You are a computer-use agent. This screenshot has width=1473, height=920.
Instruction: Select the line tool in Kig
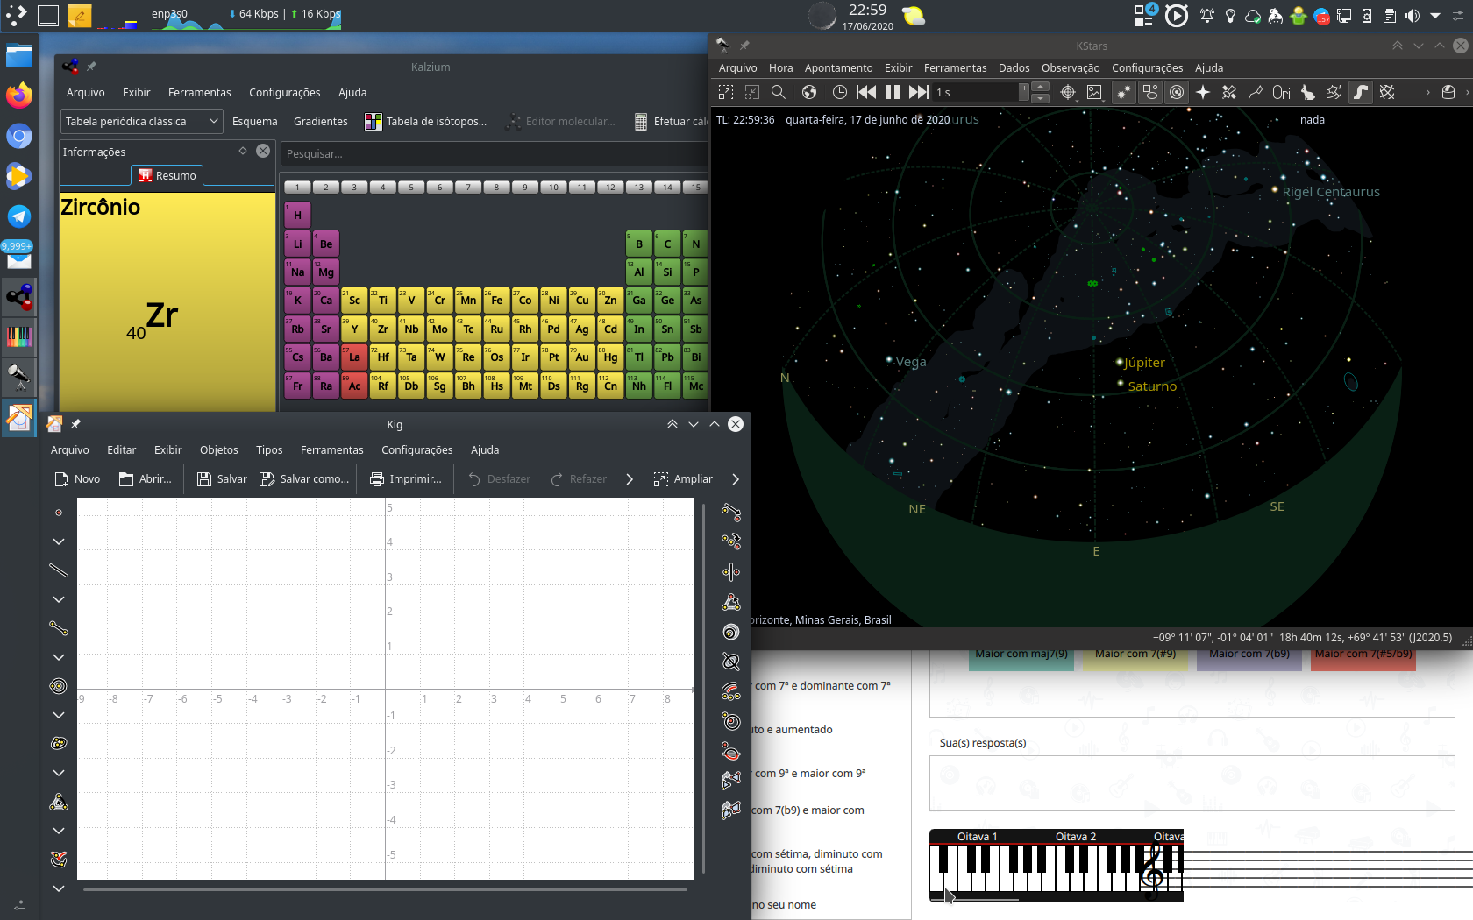coord(59,570)
